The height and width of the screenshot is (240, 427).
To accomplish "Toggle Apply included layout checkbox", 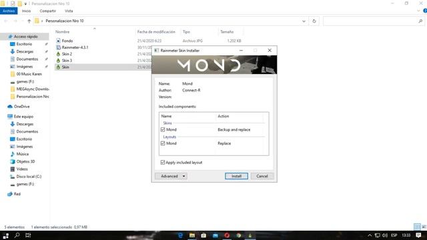I will point(163,163).
